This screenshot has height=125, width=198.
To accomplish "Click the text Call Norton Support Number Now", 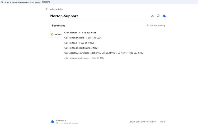I will pyautogui.click(x=81, y=48).
